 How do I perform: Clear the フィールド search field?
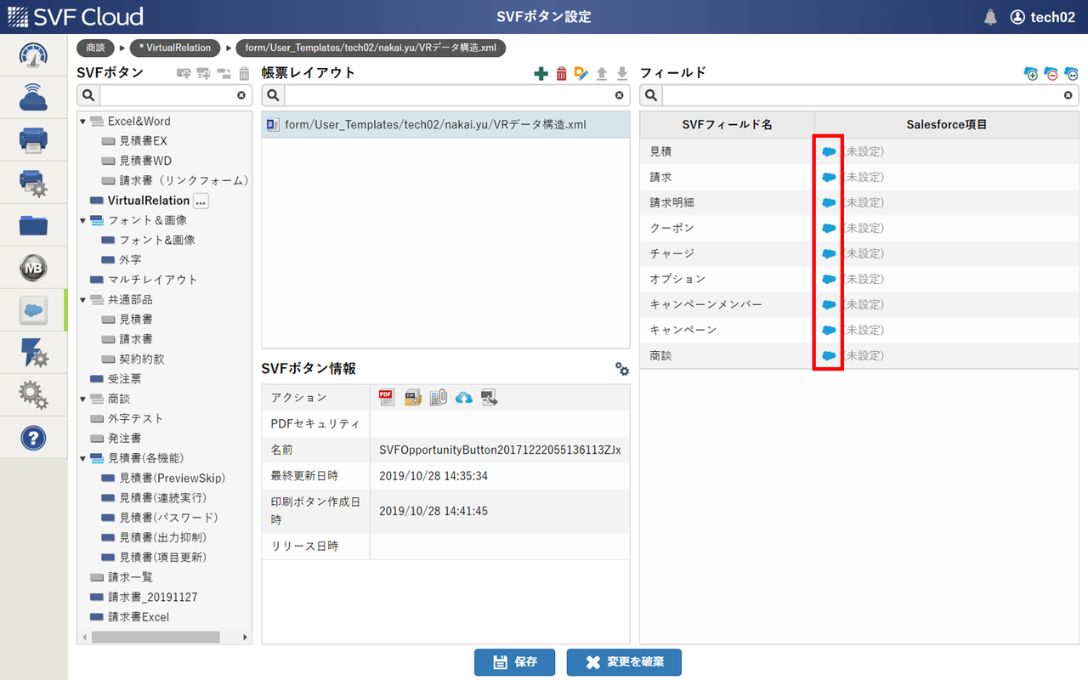1068,95
